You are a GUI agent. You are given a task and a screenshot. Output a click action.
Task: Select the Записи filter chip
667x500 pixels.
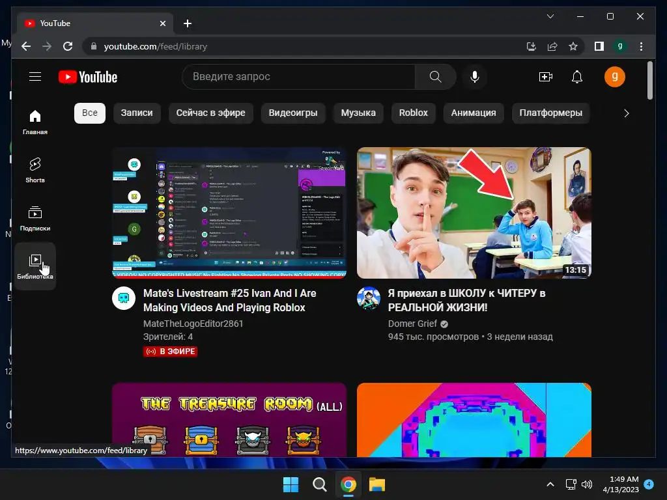pyautogui.click(x=137, y=113)
